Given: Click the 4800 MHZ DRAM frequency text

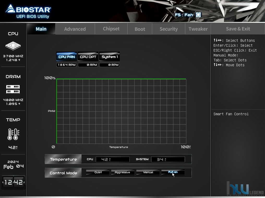Looking at the screenshot, I should click(13, 100).
